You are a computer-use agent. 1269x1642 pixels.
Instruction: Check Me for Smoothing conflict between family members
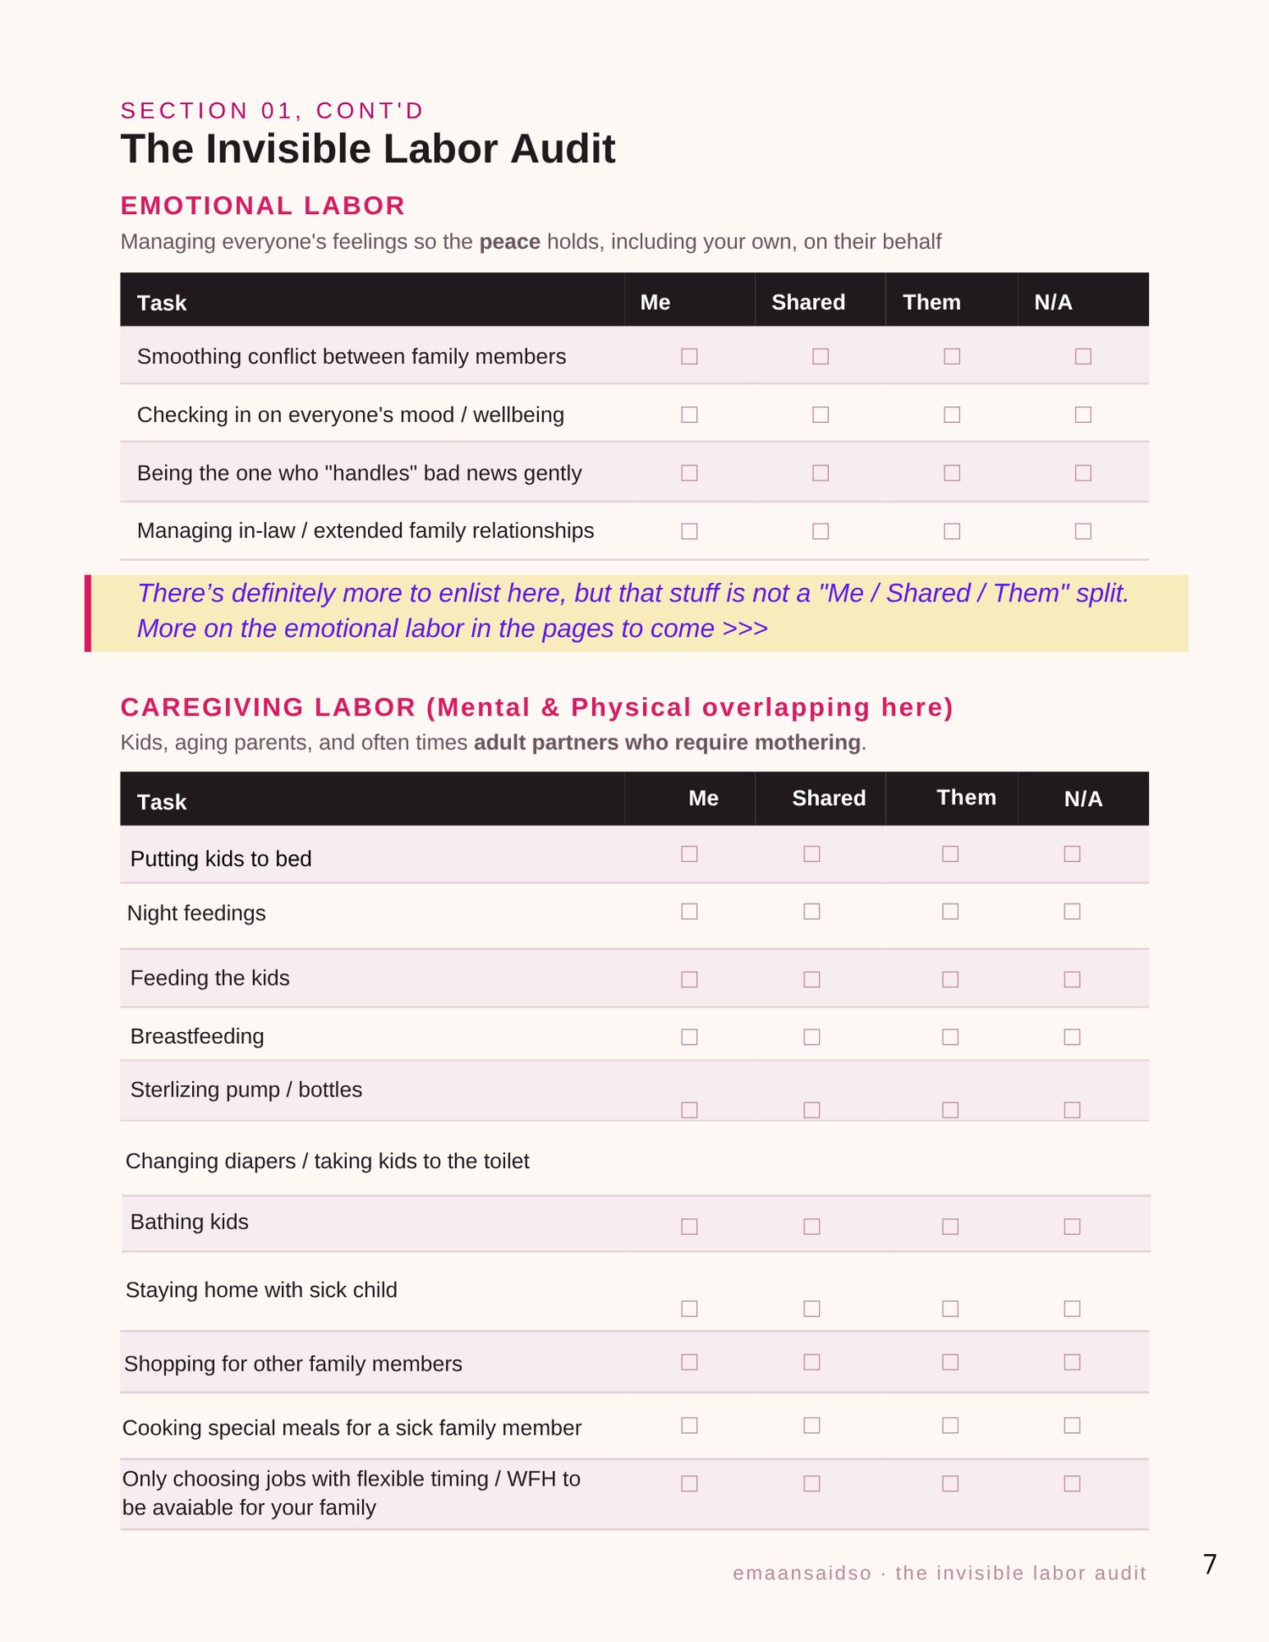pos(689,356)
